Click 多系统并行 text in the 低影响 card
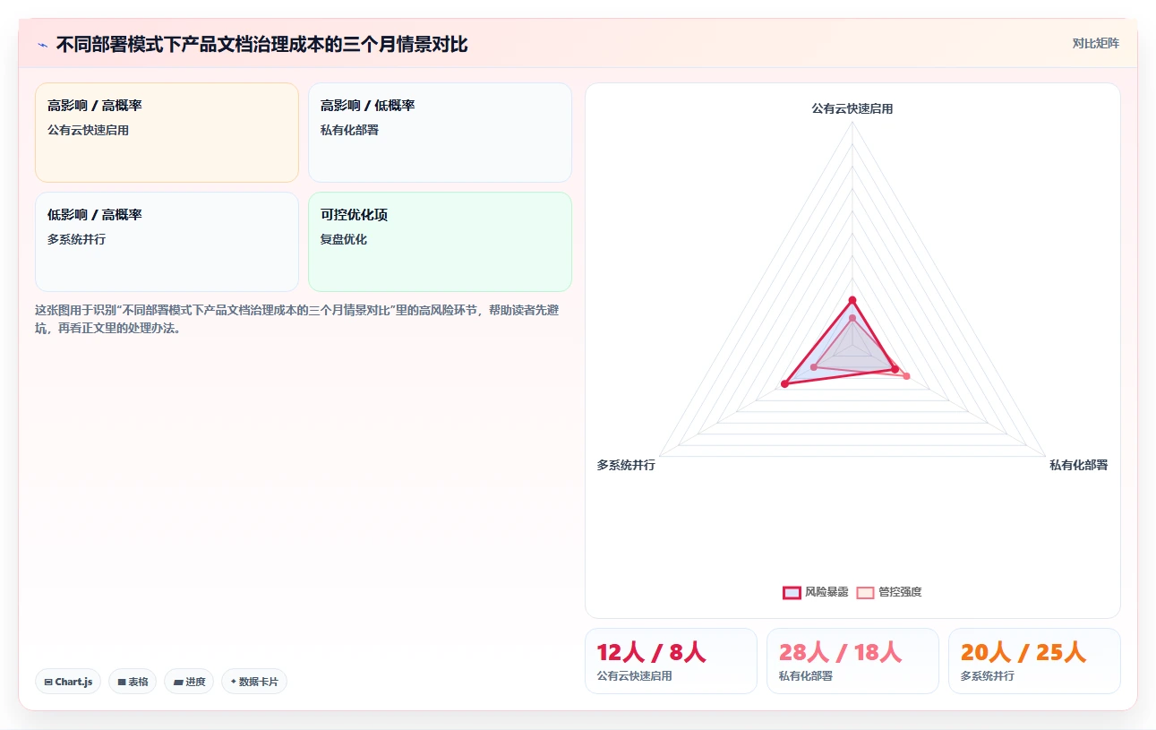1156x730 pixels. pyautogui.click(x=77, y=239)
